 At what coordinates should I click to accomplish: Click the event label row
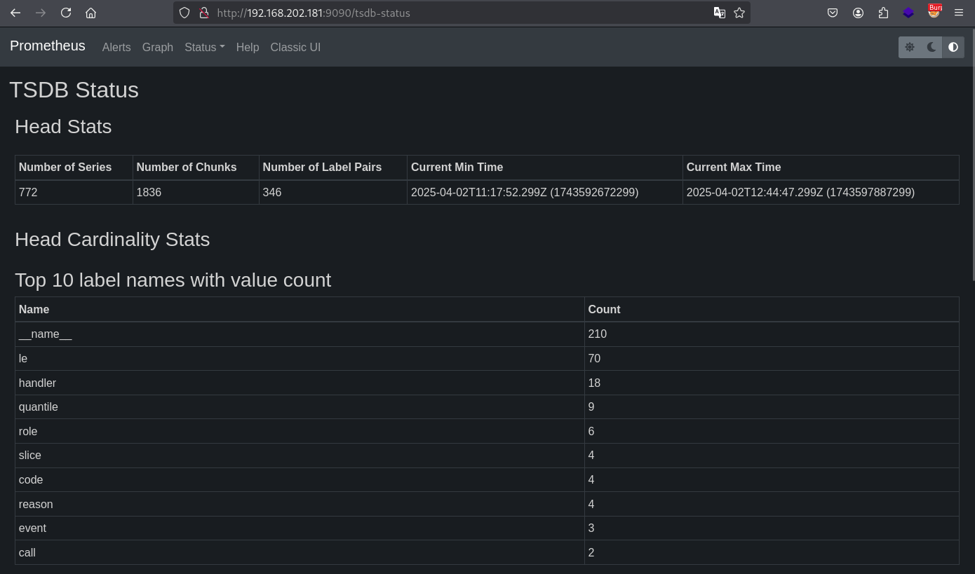[487, 528]
